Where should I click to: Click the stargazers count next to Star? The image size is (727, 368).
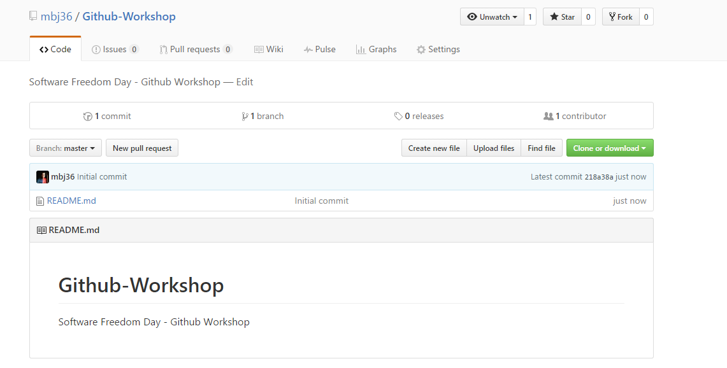coord(588,17)
